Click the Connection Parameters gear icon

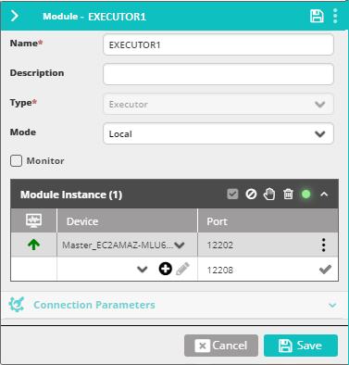click(17, 305)
